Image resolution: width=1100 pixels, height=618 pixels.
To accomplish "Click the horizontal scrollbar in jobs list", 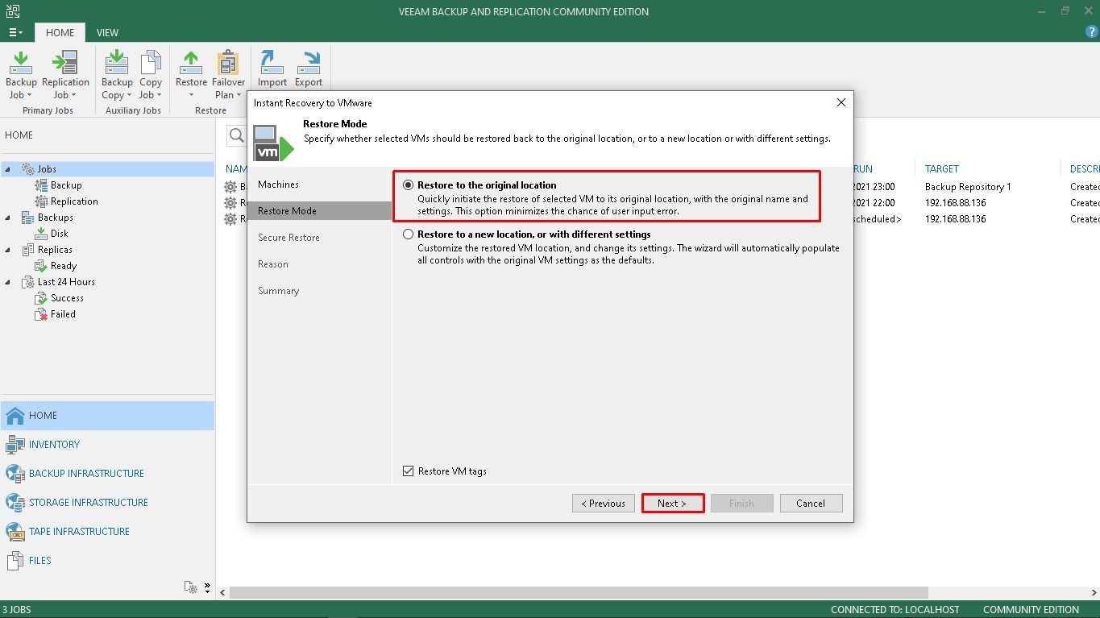I will point(579,592).
